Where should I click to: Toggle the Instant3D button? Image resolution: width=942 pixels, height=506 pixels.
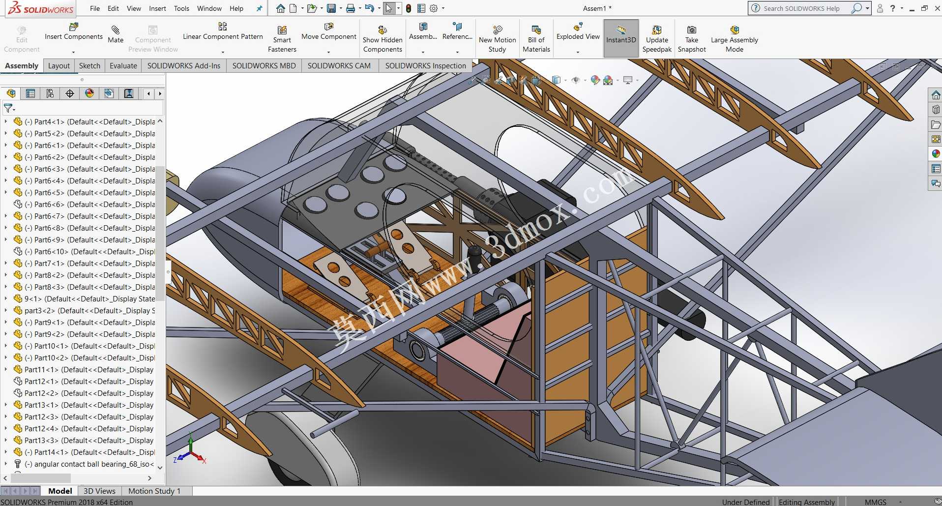[621, 38]
